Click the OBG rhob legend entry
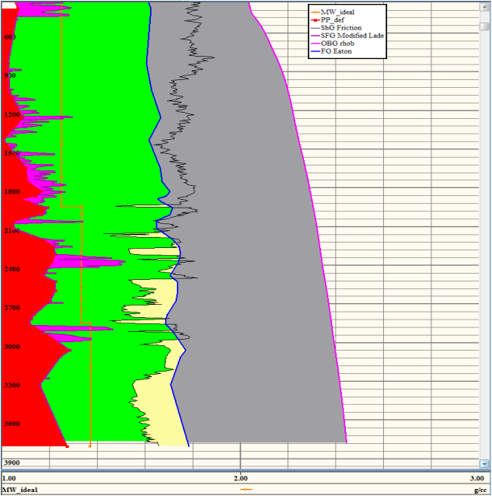The width and height of the screenshot is (492, 496). tap(342, 44)
